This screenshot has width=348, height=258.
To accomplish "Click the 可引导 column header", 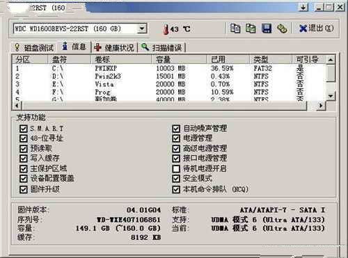I will [x=309, y=60].
